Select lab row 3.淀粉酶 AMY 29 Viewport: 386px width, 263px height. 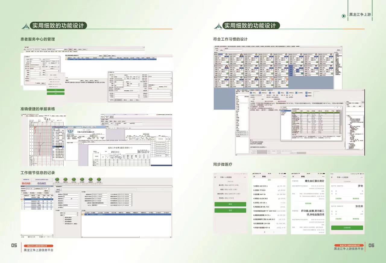click(269, 194)
